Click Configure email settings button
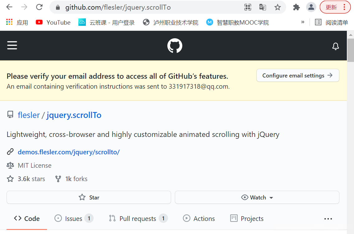This screenshot has width=354, height=234. (297, 76)
